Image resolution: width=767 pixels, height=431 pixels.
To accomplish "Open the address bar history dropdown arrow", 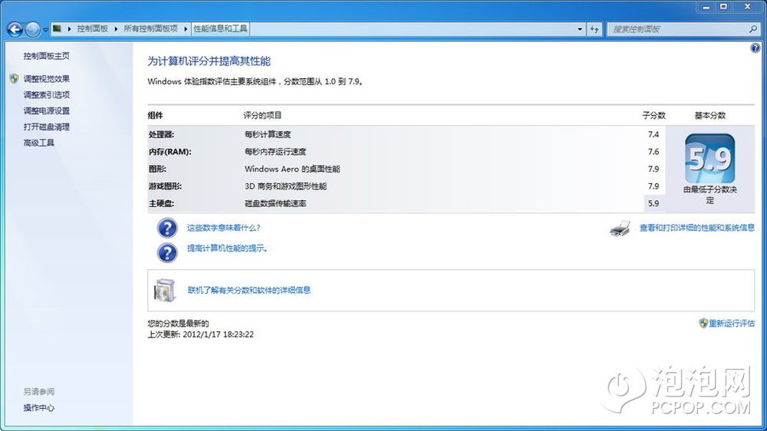I will tap(580, 29).
